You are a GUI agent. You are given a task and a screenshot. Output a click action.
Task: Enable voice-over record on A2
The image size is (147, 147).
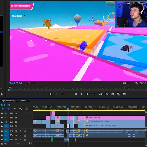click(25, 135)
